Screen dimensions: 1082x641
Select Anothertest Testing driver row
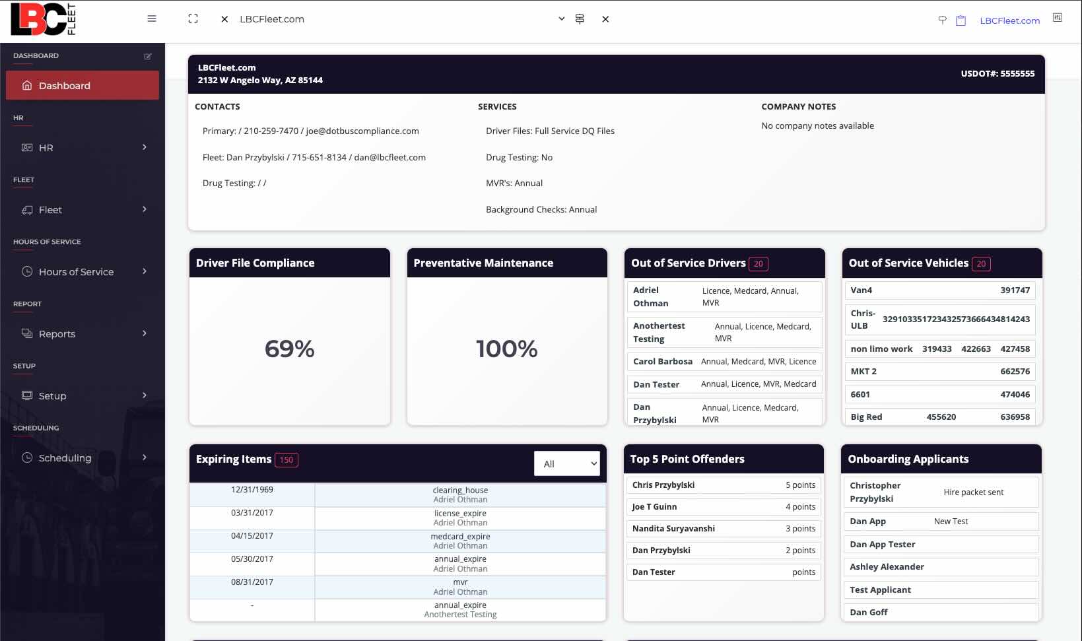pyautogui.click(x=724, y=332)
